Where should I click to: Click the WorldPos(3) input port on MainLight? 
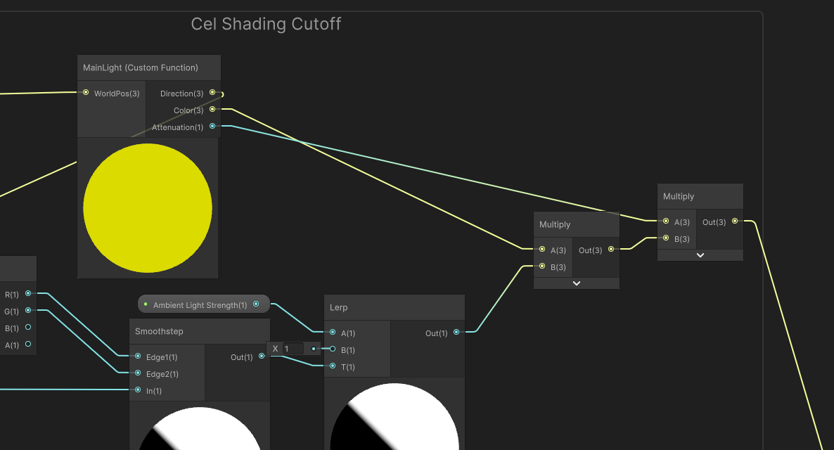(85, 92)
